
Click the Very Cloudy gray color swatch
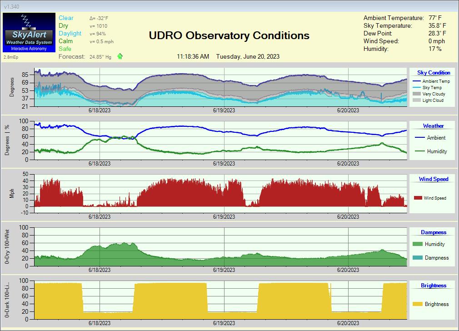[x=418, y=94]
